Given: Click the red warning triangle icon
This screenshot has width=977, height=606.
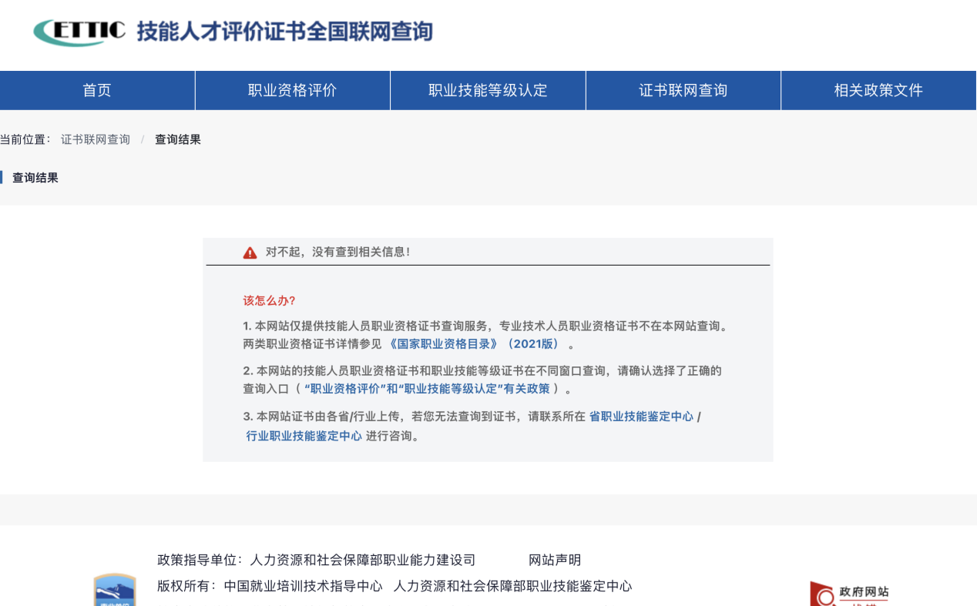Looking at the screenshot, I should coord(250,252).
